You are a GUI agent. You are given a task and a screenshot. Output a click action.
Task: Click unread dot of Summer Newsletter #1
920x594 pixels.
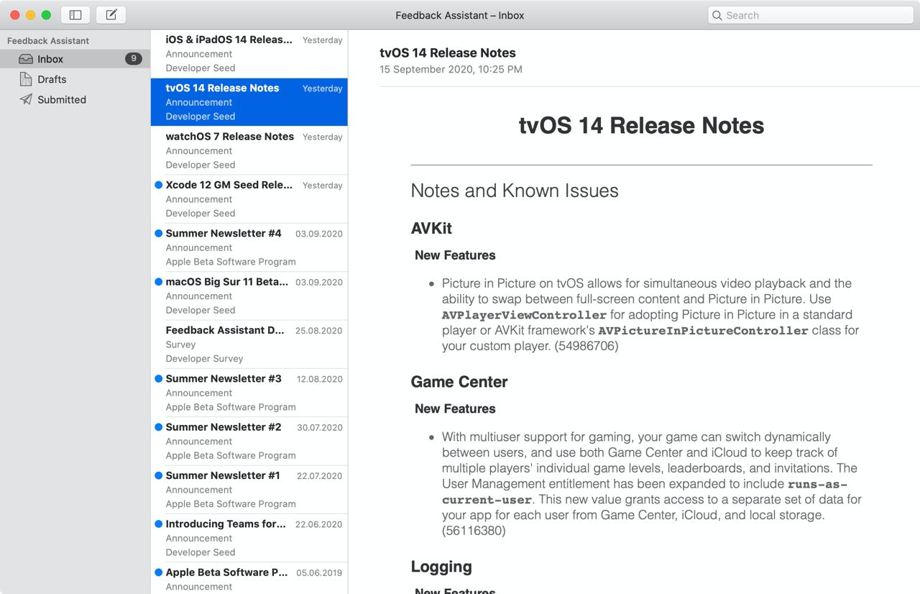point(158,475)
